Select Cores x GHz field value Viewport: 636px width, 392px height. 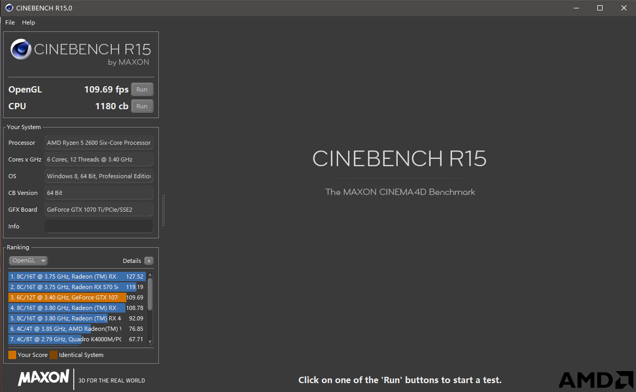coord(99,159)
